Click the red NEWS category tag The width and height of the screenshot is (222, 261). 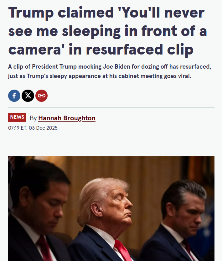coord(17,117)
